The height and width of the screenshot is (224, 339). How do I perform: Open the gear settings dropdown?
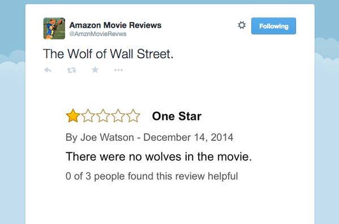click(242, 25)
